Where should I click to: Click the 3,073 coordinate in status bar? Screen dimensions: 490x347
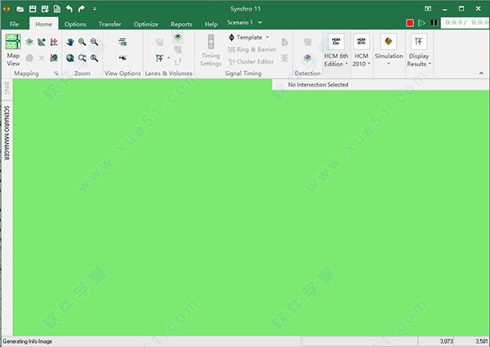click(446, 341)
